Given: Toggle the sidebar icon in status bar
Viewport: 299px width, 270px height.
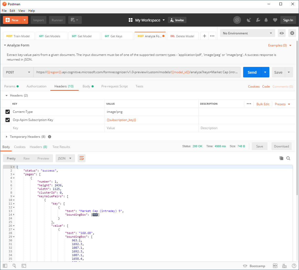Looking at the screenshot, I should coord(5,266).
